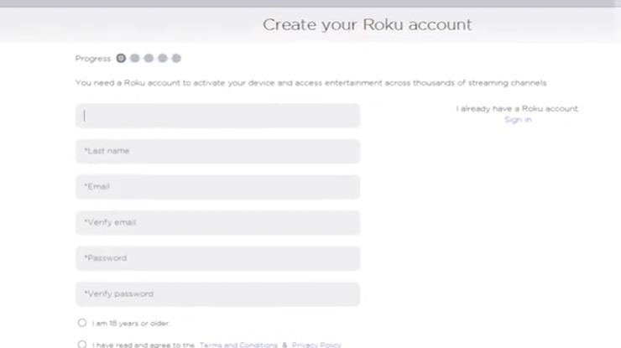
Task: Focus the Last name field
Action: coord(218,151)
